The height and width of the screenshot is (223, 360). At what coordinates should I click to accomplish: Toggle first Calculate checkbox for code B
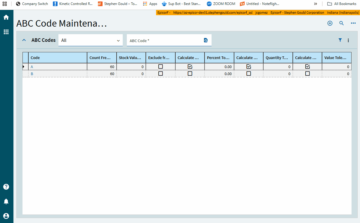click(x=190, y=74)
